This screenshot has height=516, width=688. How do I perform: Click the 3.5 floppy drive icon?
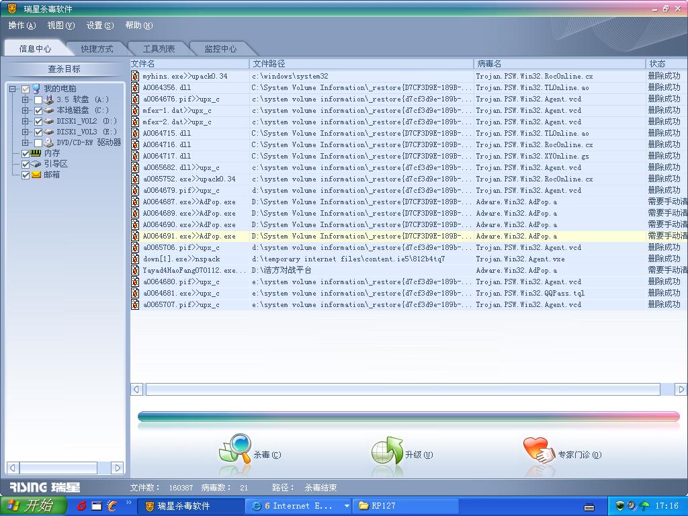[48, 99]
